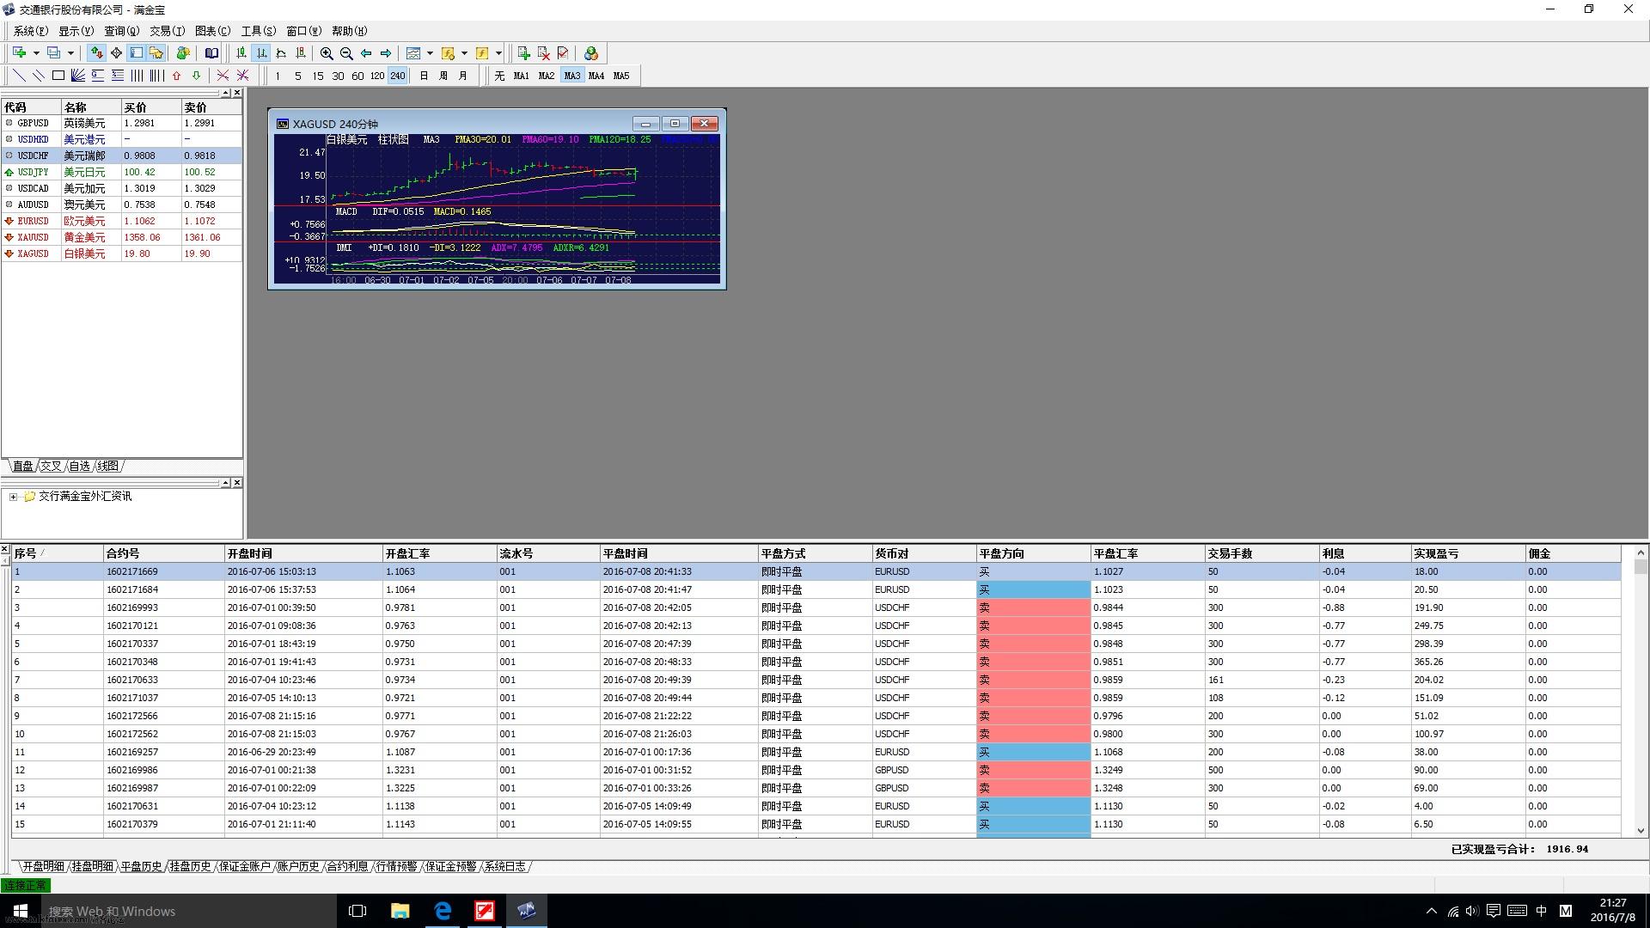Switch to 5-minute timeframe

[298, 76]
